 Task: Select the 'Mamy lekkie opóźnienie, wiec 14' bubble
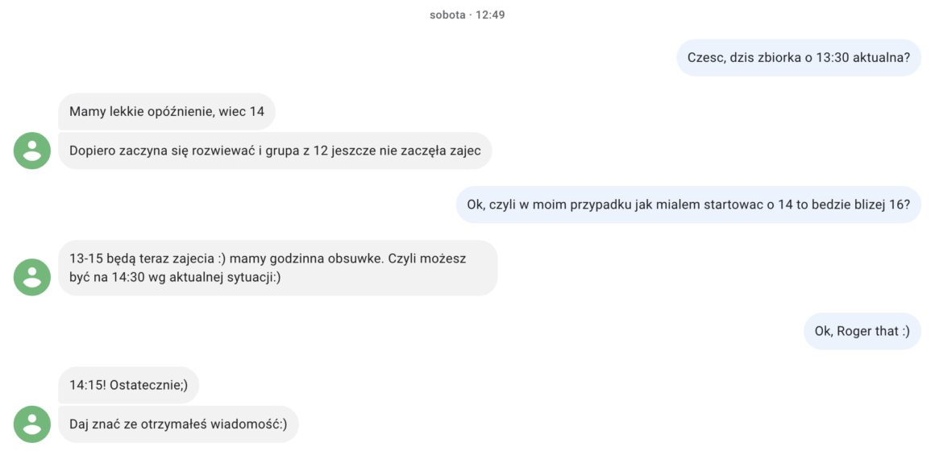point(166,111)
